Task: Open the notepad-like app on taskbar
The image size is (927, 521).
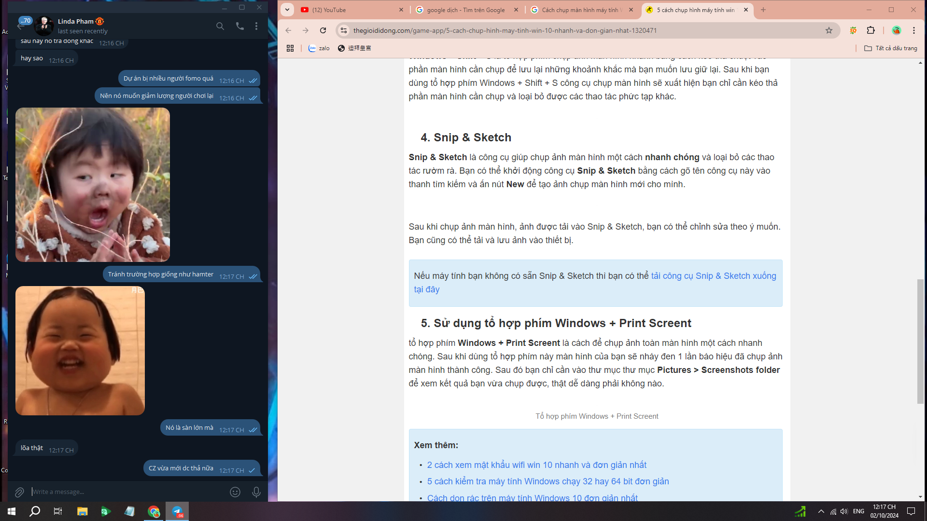Action: point(129,511)
